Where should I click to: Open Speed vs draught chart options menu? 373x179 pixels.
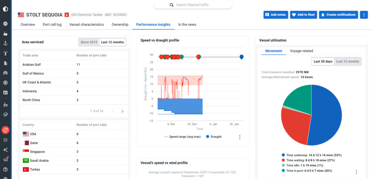(240, 137)
